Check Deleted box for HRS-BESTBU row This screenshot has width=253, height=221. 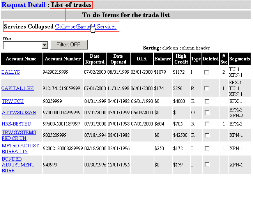pyautogui.click(x=207, y=124)
